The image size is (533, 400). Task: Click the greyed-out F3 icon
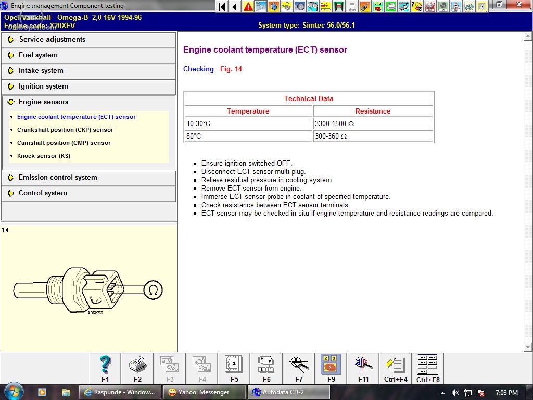coord(170,368)
